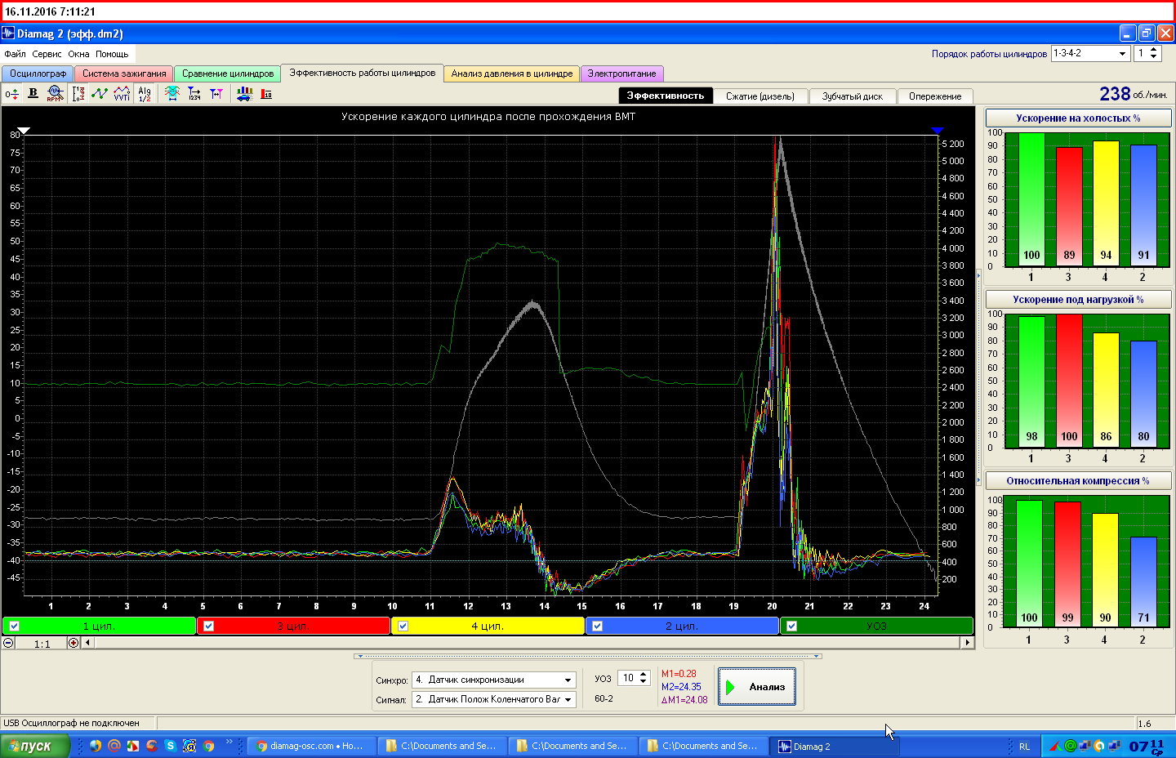This screenshot has width=1176, height=758.
Task: Click the red bar '10' toolbar icon
Action: (266, 94)
